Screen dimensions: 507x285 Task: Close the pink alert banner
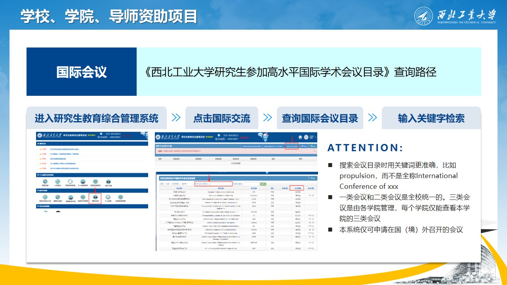314,151
